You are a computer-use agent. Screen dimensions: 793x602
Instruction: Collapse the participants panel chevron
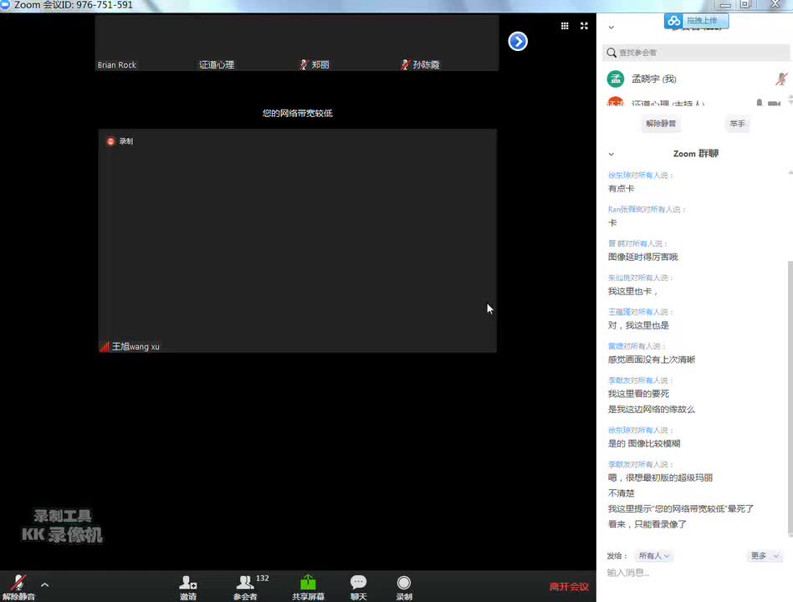click(611, 28)
